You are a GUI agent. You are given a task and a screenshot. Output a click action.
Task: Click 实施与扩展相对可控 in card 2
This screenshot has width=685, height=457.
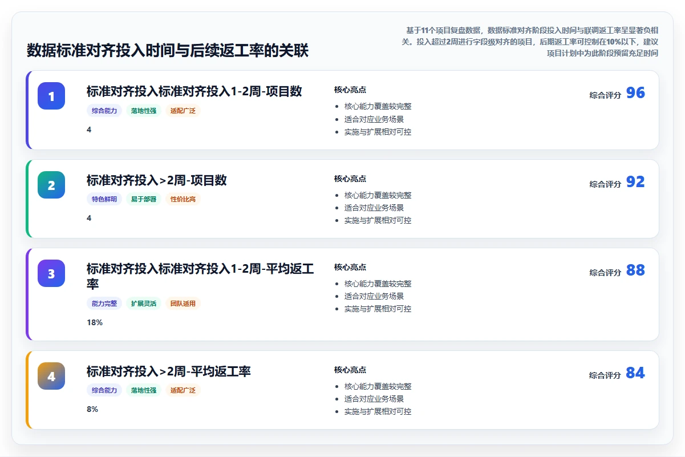[378, 220]
